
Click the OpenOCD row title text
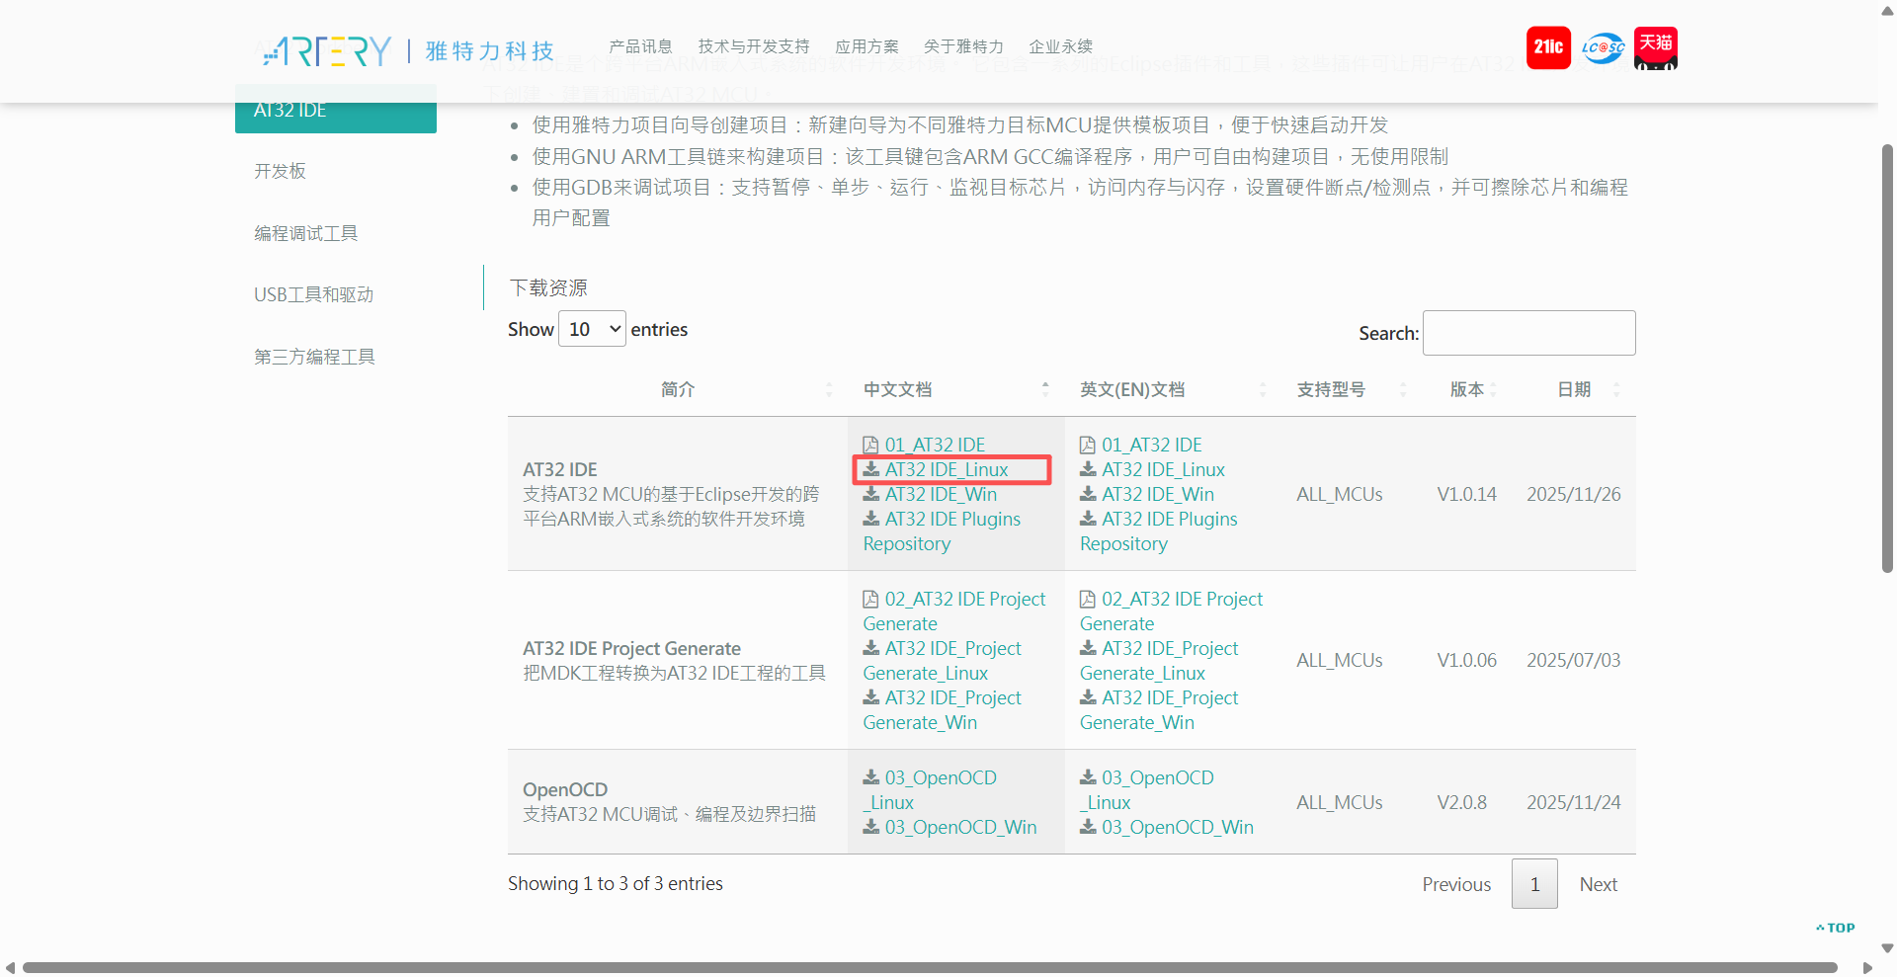pyautogui.click(x=565, y=789)
